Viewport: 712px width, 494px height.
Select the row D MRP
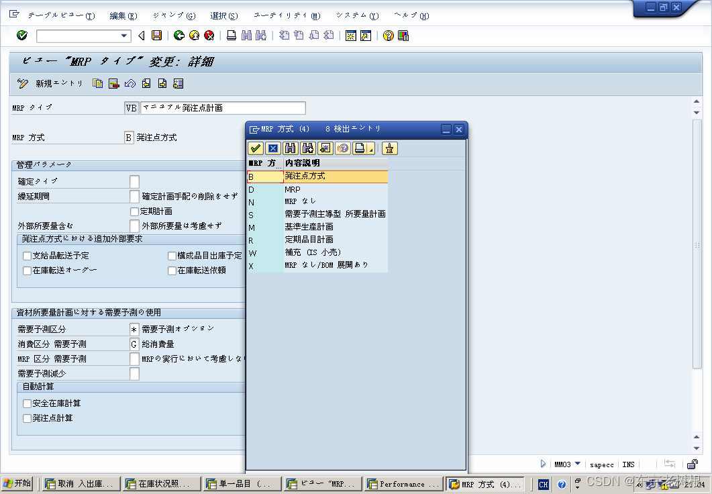317,190
